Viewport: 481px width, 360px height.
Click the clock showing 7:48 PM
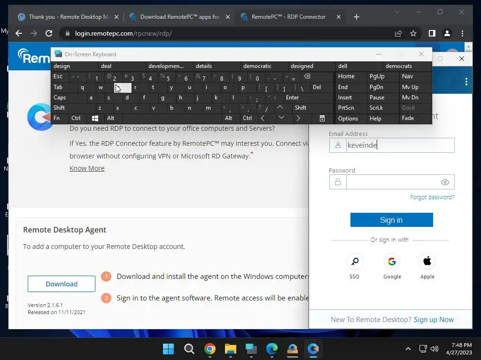tap(461, 345)
